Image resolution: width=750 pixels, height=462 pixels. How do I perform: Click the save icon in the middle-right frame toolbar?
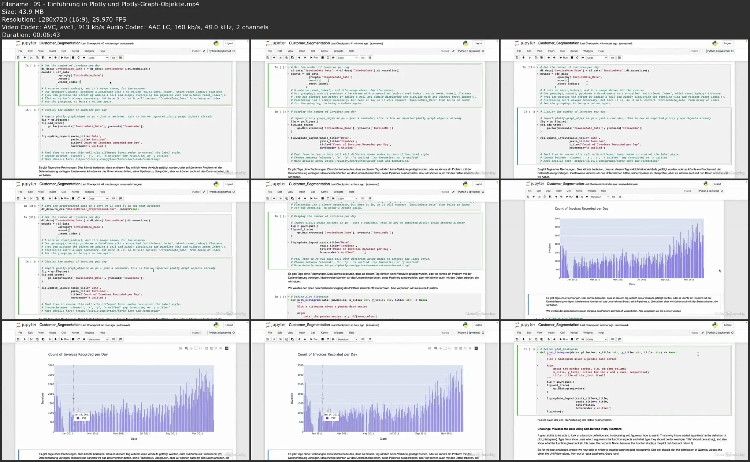tap(528, 197)
